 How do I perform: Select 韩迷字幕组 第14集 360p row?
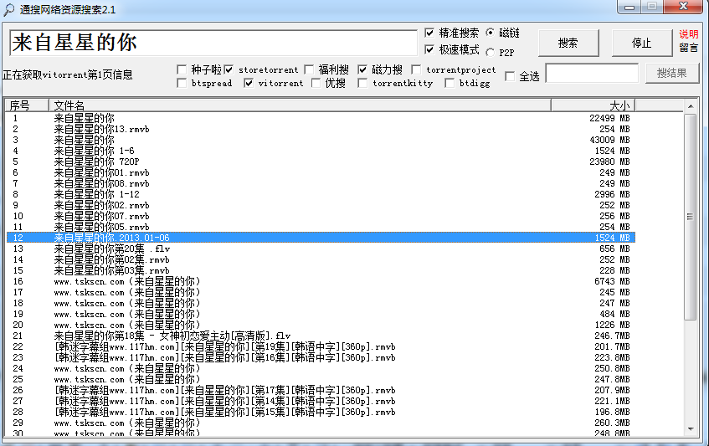[321, 401]
